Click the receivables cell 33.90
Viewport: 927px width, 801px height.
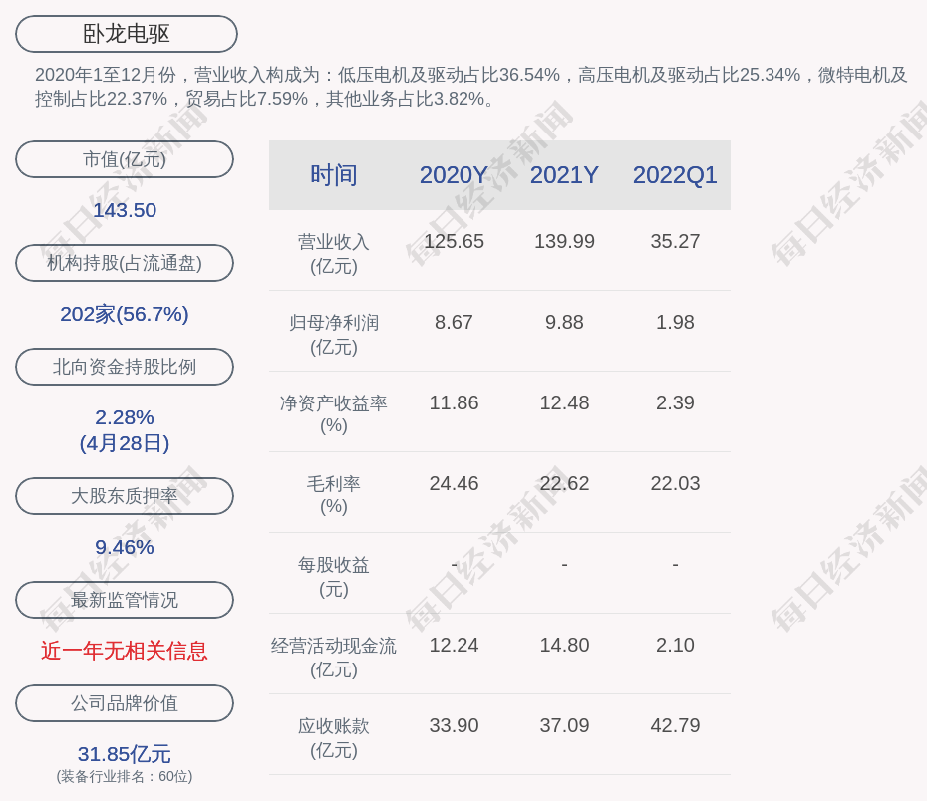pyautogui.click(x=454, y=725)
